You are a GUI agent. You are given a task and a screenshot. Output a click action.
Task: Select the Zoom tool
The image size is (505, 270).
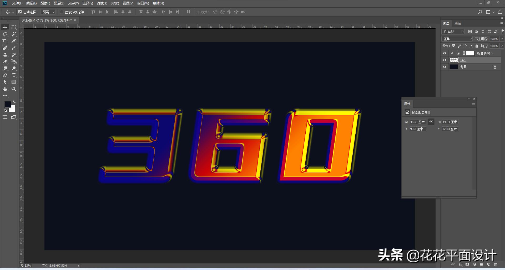[14, 89]
